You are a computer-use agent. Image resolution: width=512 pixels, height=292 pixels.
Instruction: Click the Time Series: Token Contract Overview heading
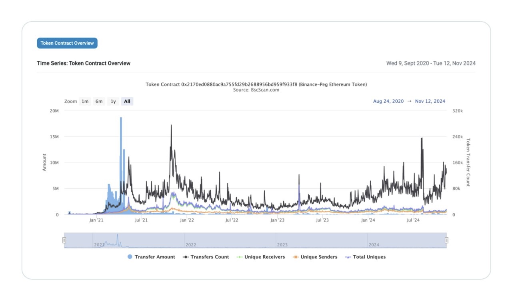pyautogui.click(x=84, y=63)
